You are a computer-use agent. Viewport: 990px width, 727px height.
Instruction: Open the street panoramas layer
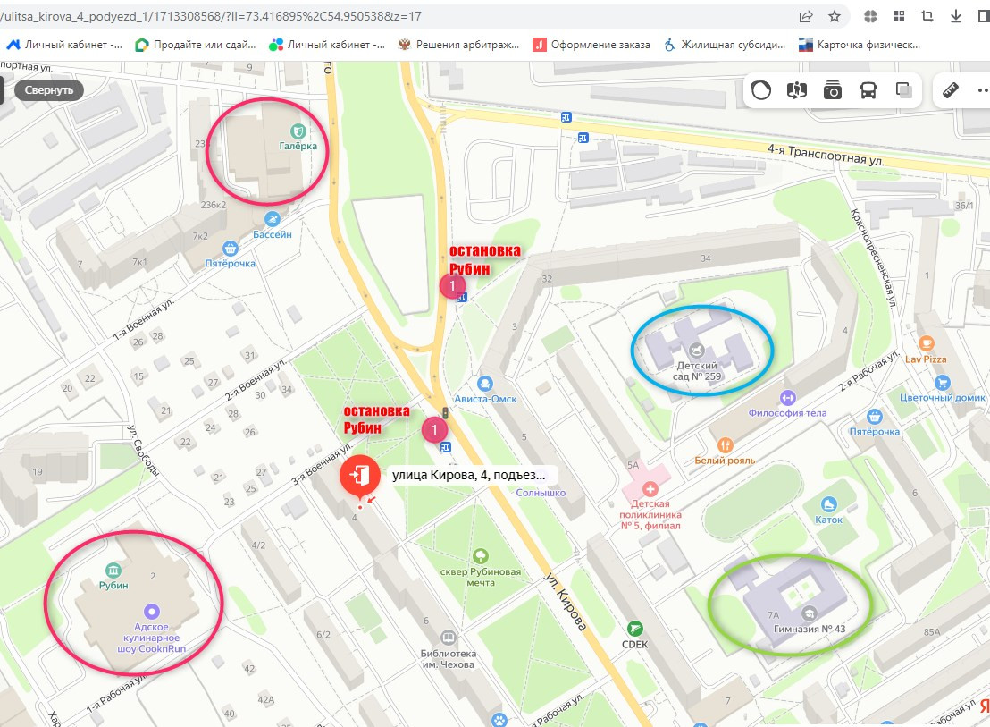coord(797,90)
